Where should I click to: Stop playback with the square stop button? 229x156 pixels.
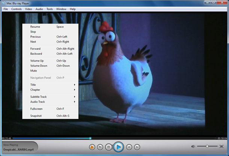click(108, 147)
